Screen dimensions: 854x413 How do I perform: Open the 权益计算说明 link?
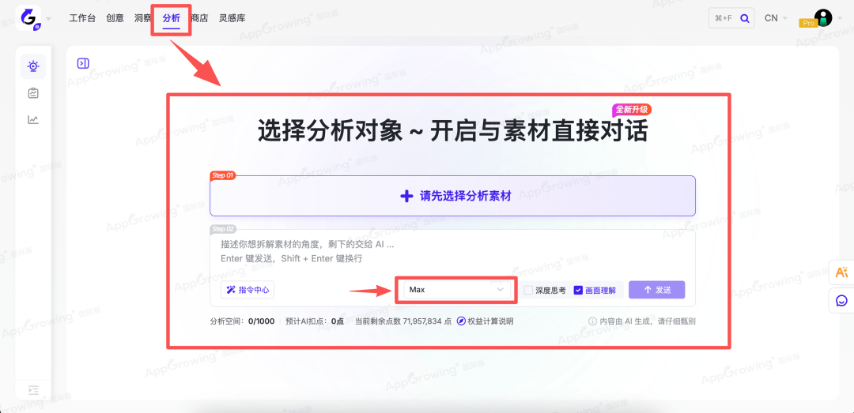490,321
